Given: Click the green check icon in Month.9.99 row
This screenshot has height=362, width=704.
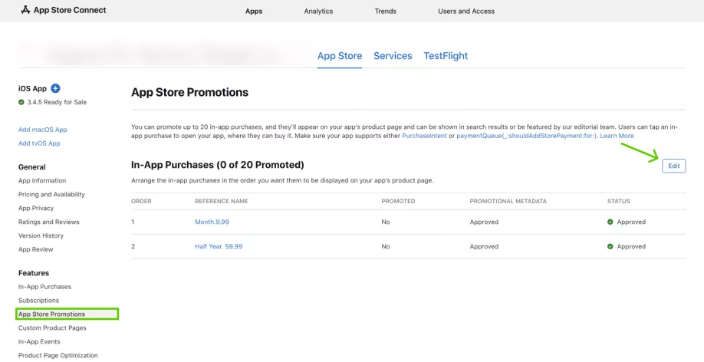Looking at the screenshot, I should (610, 222).
